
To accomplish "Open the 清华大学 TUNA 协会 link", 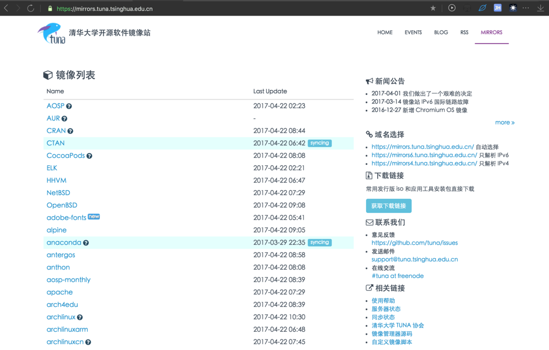I will [x=398, y=325].
